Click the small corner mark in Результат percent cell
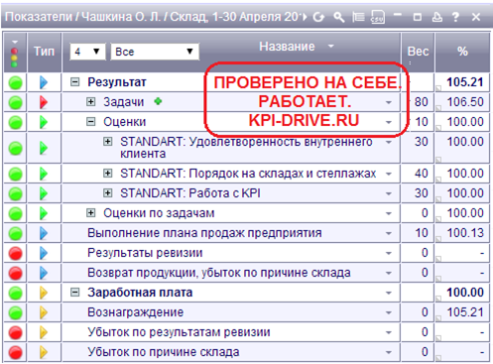This screenshot has width=493, height=364. tap(438, 88)
